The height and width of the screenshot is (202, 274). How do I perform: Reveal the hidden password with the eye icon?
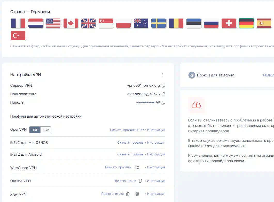[158, 102]
